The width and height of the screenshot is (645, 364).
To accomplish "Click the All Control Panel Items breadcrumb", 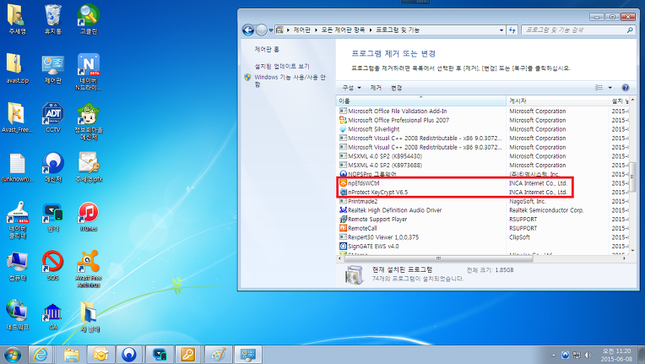I will (343, 30).
